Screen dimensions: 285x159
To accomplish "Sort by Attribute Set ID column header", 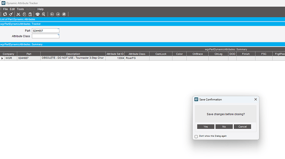I will (x=115, y=54).
